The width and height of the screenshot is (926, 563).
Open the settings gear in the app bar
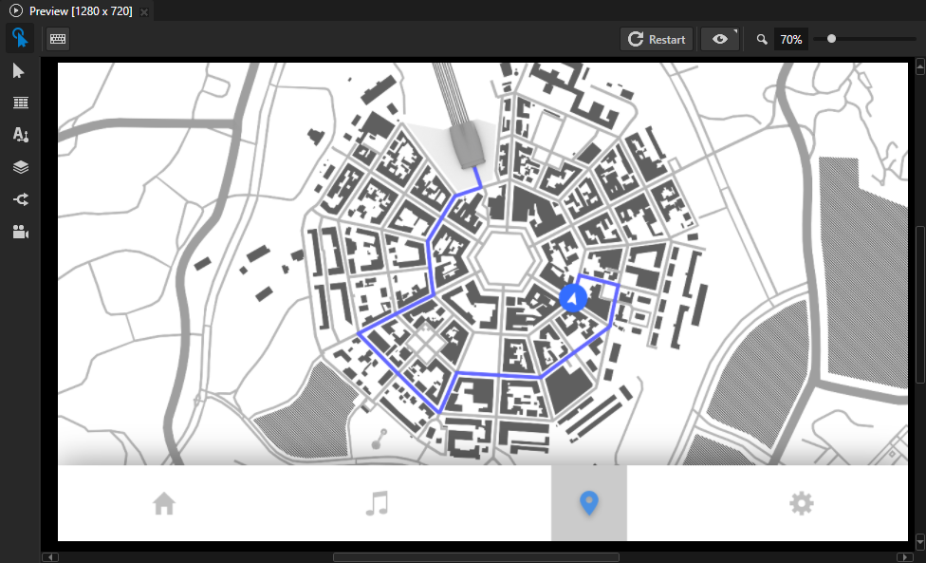801,503
